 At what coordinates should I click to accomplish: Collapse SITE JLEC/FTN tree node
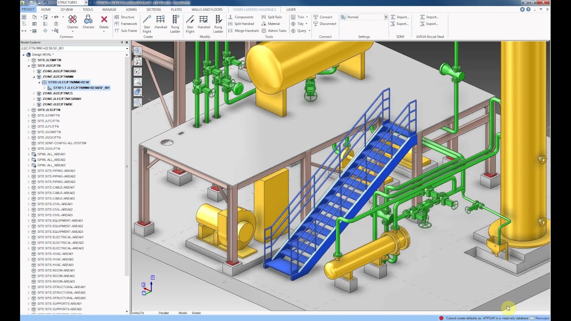[x=29, y=66]
